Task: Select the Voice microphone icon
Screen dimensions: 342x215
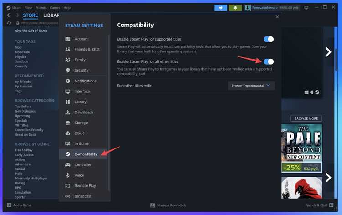Action: coord(68,175)
